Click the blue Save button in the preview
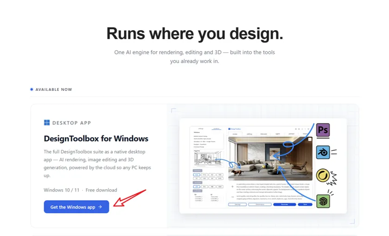The image size is (389, 236). click(x=305, y=204)
